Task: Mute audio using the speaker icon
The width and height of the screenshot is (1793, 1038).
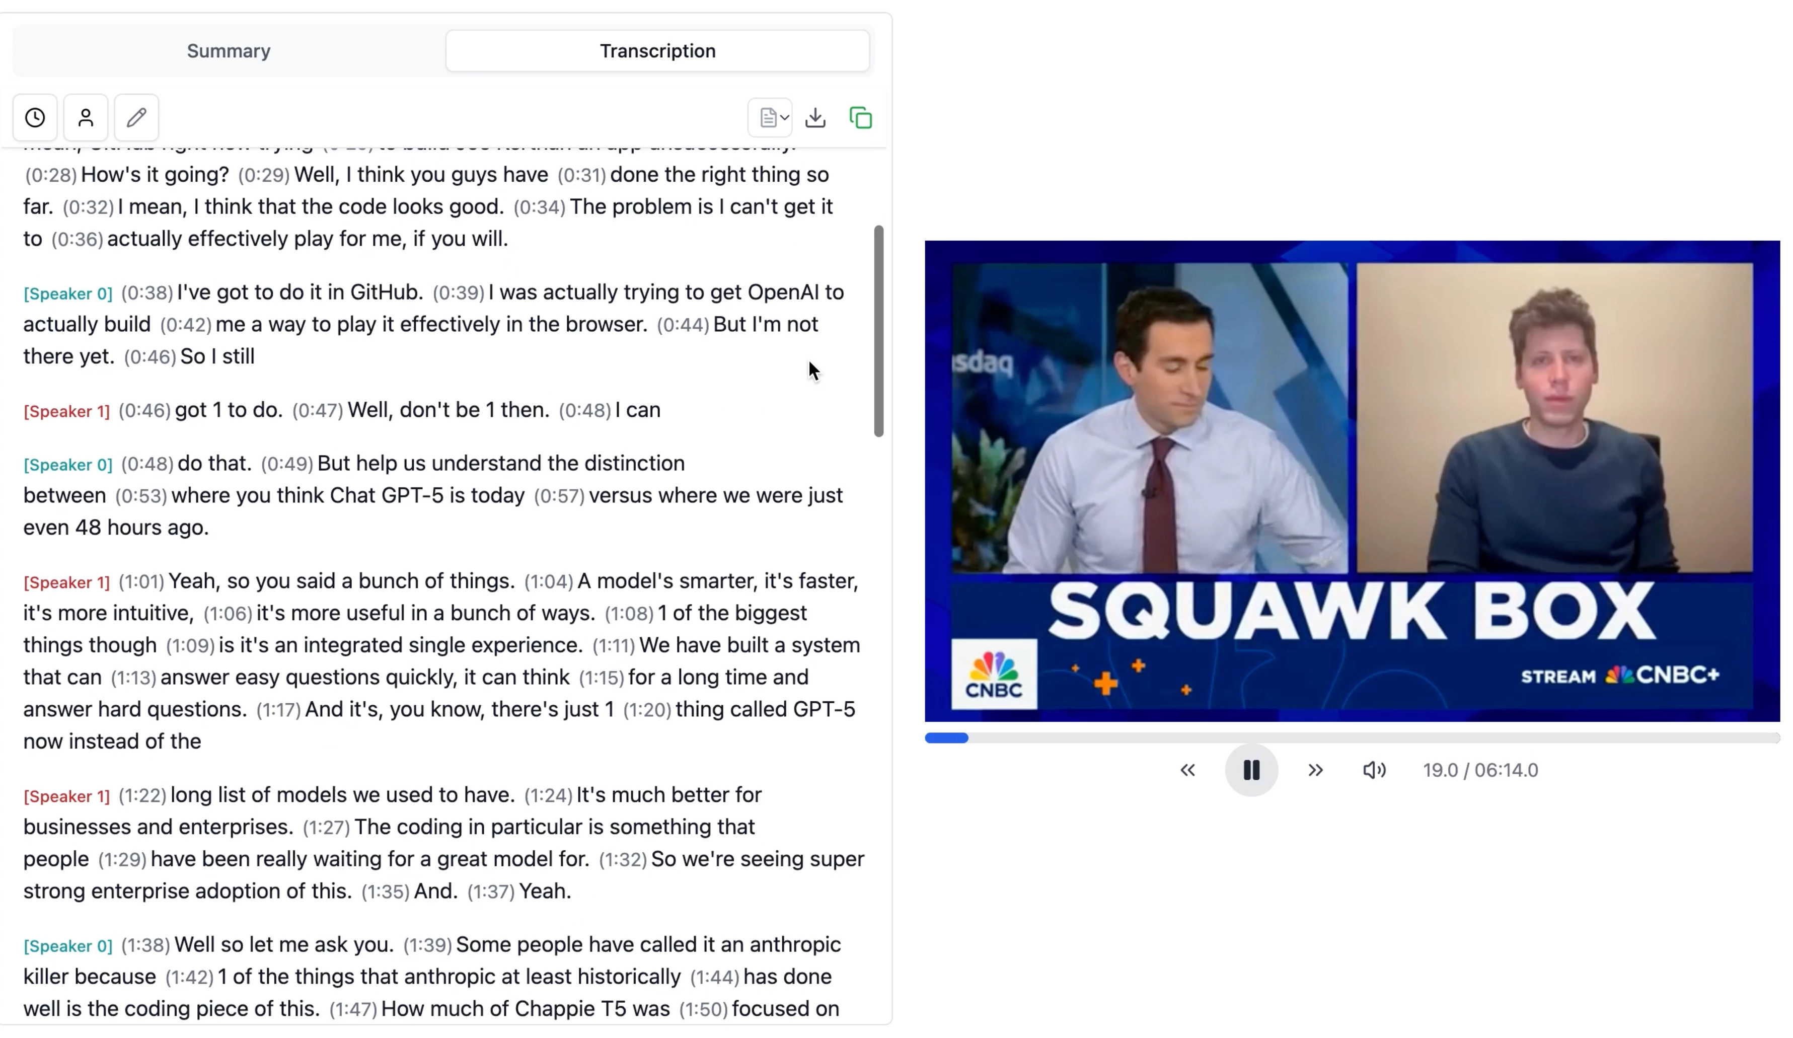Action: 1374,770
